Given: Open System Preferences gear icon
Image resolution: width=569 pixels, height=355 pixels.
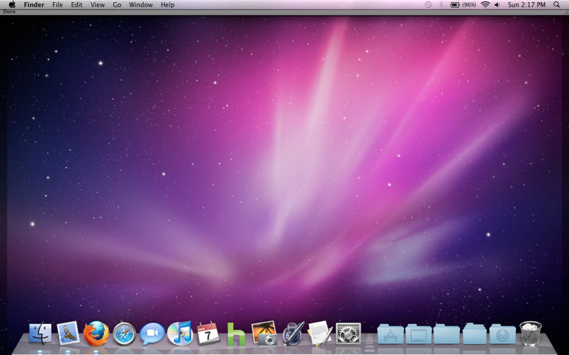Looking at the screenshot, I should tap(348, 333).
